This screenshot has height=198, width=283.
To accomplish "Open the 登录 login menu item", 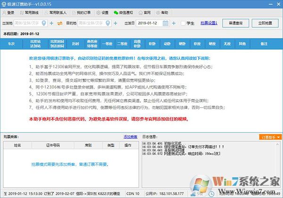I will tap(8, 13).
